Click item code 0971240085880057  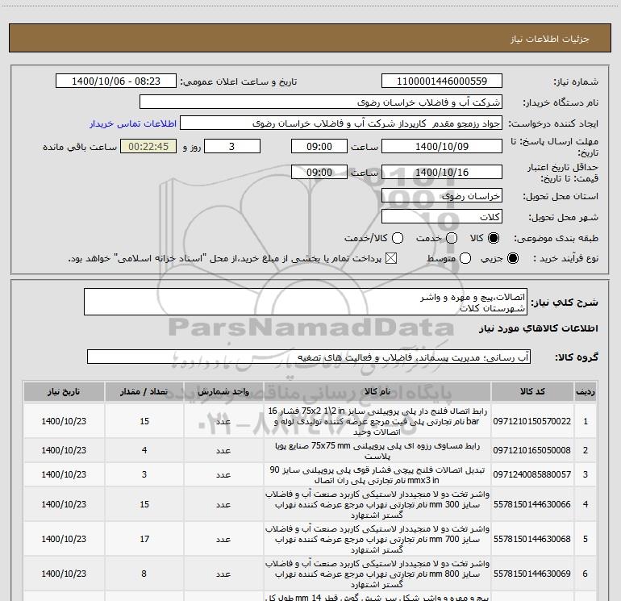[532, 474]
